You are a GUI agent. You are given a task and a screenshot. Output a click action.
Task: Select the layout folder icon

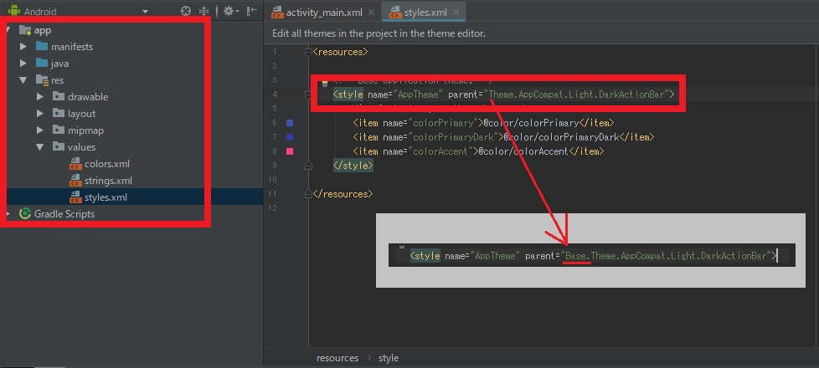[59, 113]
